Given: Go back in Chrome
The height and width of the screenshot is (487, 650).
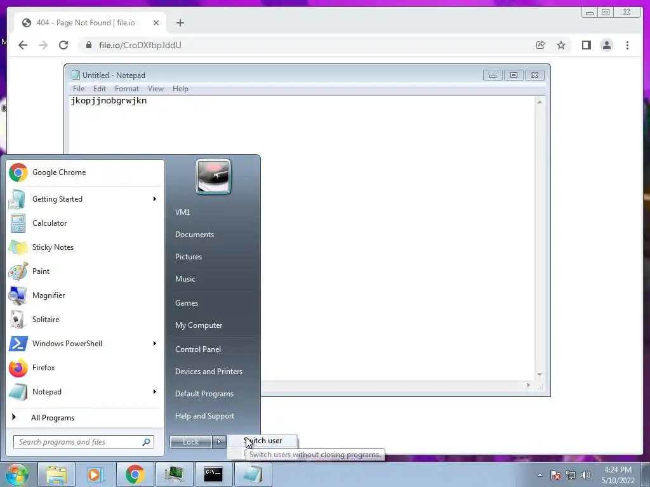Looking at the screenshot, I should point(23,45).
